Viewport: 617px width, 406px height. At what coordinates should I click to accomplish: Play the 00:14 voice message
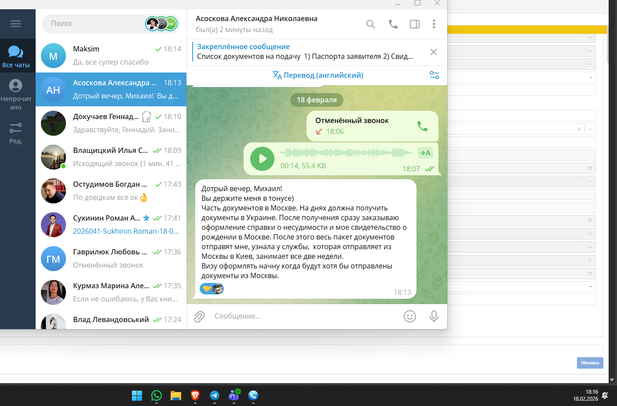coord(262,159)
